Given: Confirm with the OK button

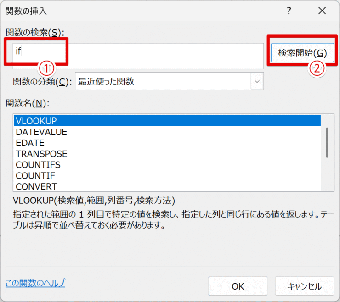Looking at the screenshot, I should click(x=238, y=286).
